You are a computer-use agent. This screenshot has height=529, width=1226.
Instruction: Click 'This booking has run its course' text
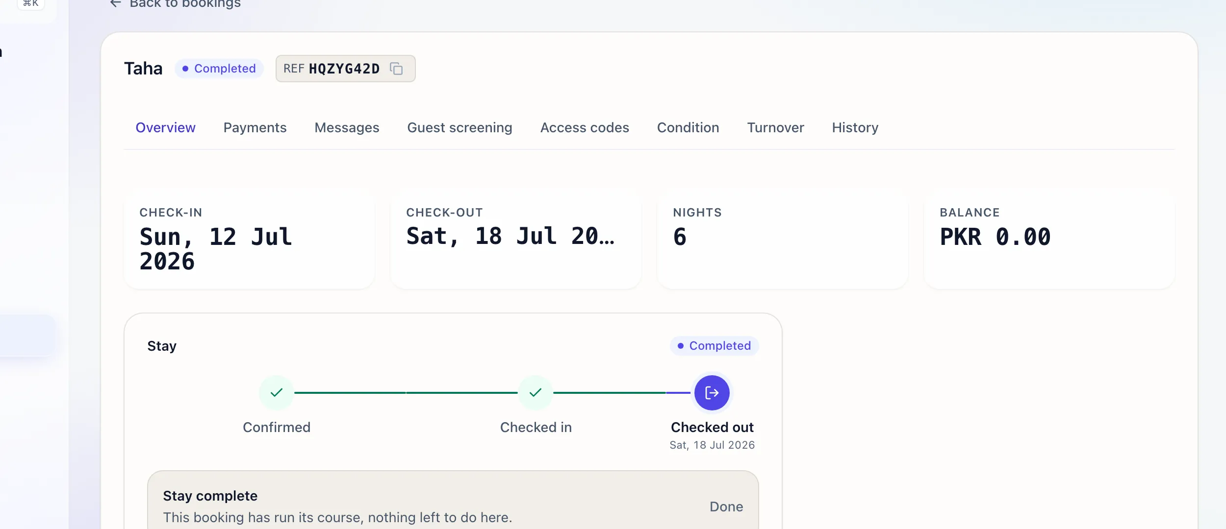click(x=337, y=517)
